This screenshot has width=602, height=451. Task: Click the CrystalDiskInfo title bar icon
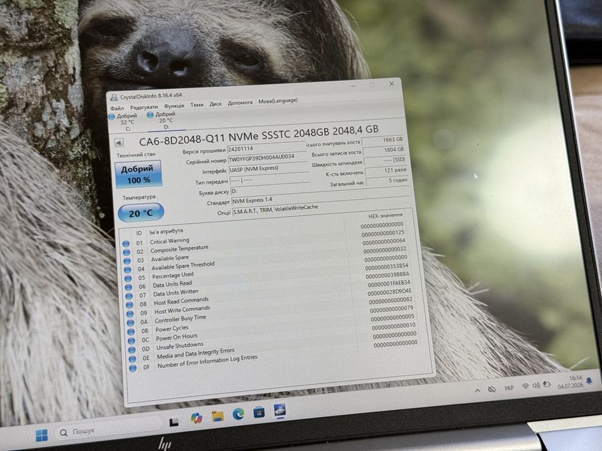pyautogui.click(x=114, y=98)
